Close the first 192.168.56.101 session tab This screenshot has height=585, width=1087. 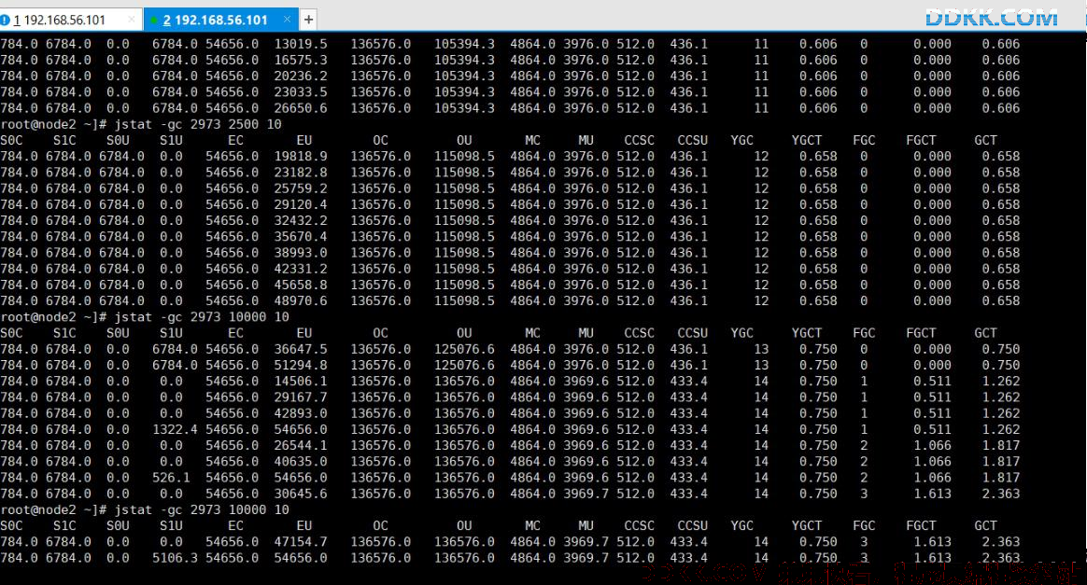[131, 20]
